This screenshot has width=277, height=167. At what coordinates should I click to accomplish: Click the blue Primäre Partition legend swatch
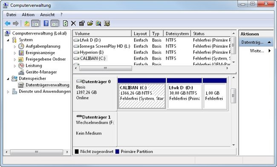[117, 152]
